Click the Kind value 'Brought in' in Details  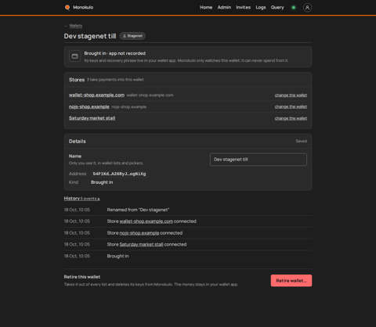102,182
